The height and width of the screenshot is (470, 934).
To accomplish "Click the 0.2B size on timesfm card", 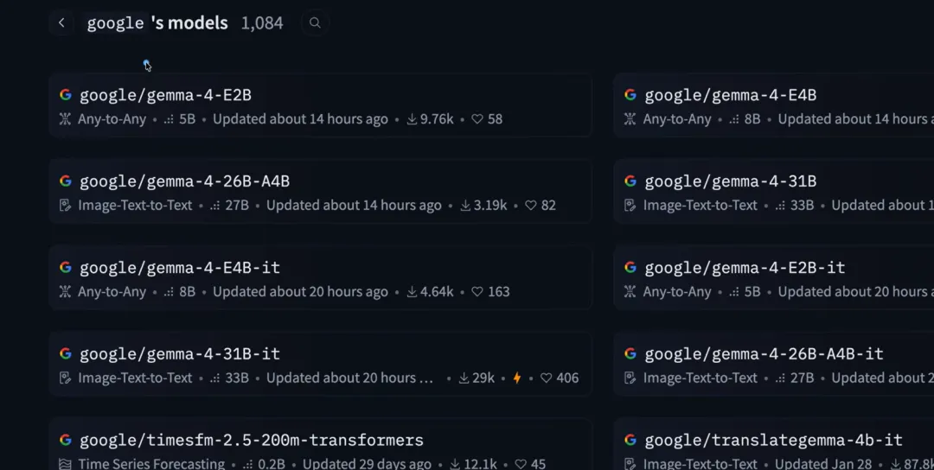I will point(272,463).
